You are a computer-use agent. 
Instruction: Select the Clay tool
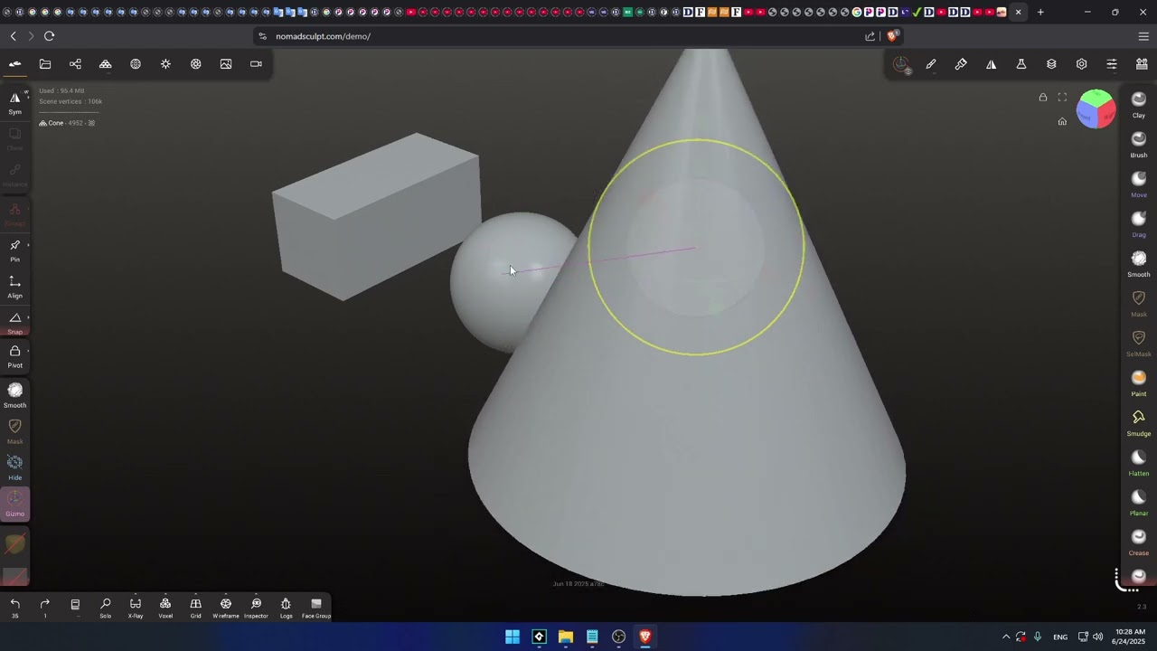point(1139,104)
